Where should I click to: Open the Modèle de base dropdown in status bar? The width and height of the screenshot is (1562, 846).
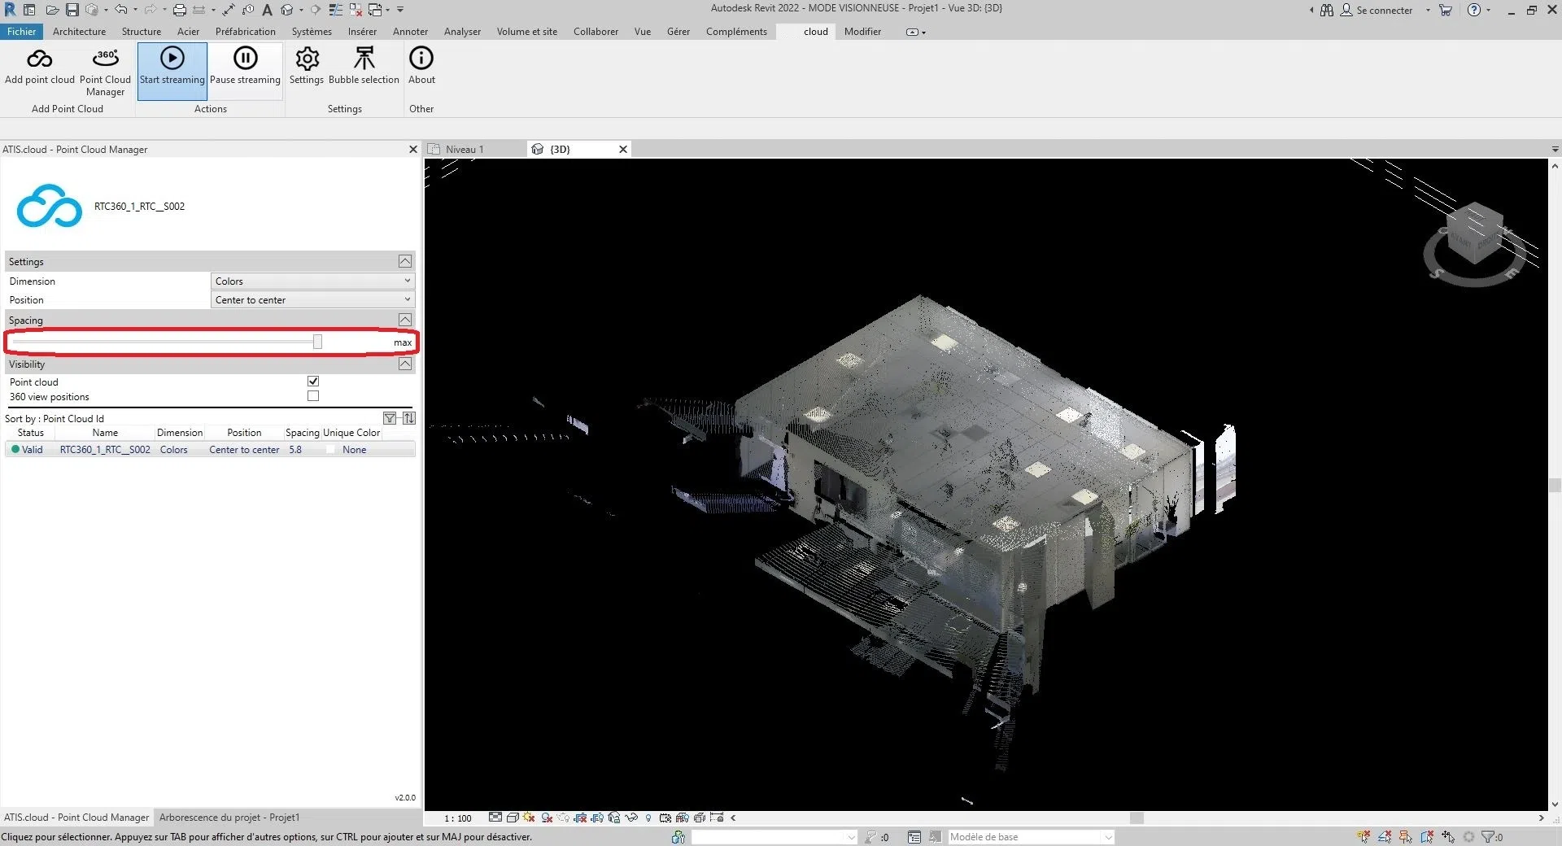click(x=1031, y=836)
